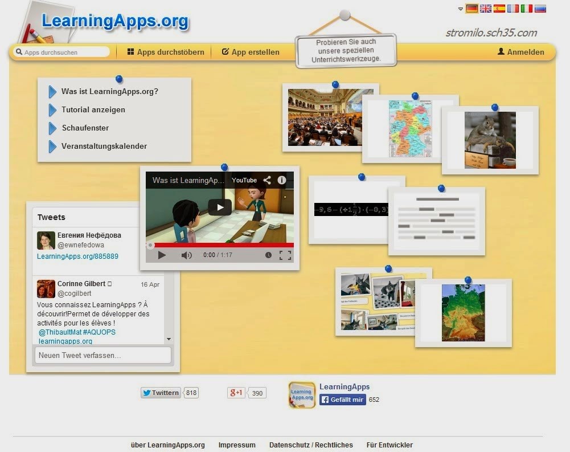Image resolution: width=570 pixels, height=452 pixels.
Task: Open Евгения Нефёдова's avatar
Action: click(x=46, y=241)
